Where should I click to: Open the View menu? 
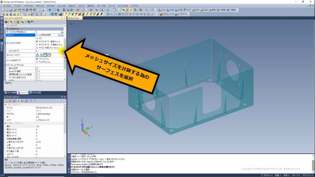(111, 6)
